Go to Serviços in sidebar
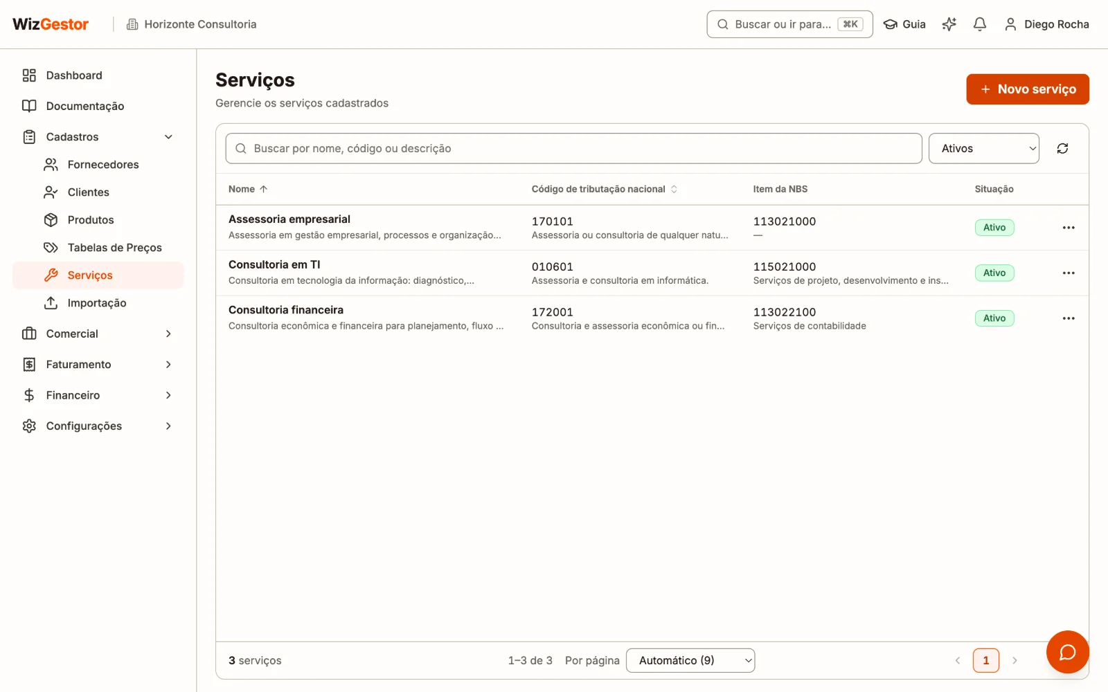The width and height of the screenshot is (1108, 692). click(98, 275)
